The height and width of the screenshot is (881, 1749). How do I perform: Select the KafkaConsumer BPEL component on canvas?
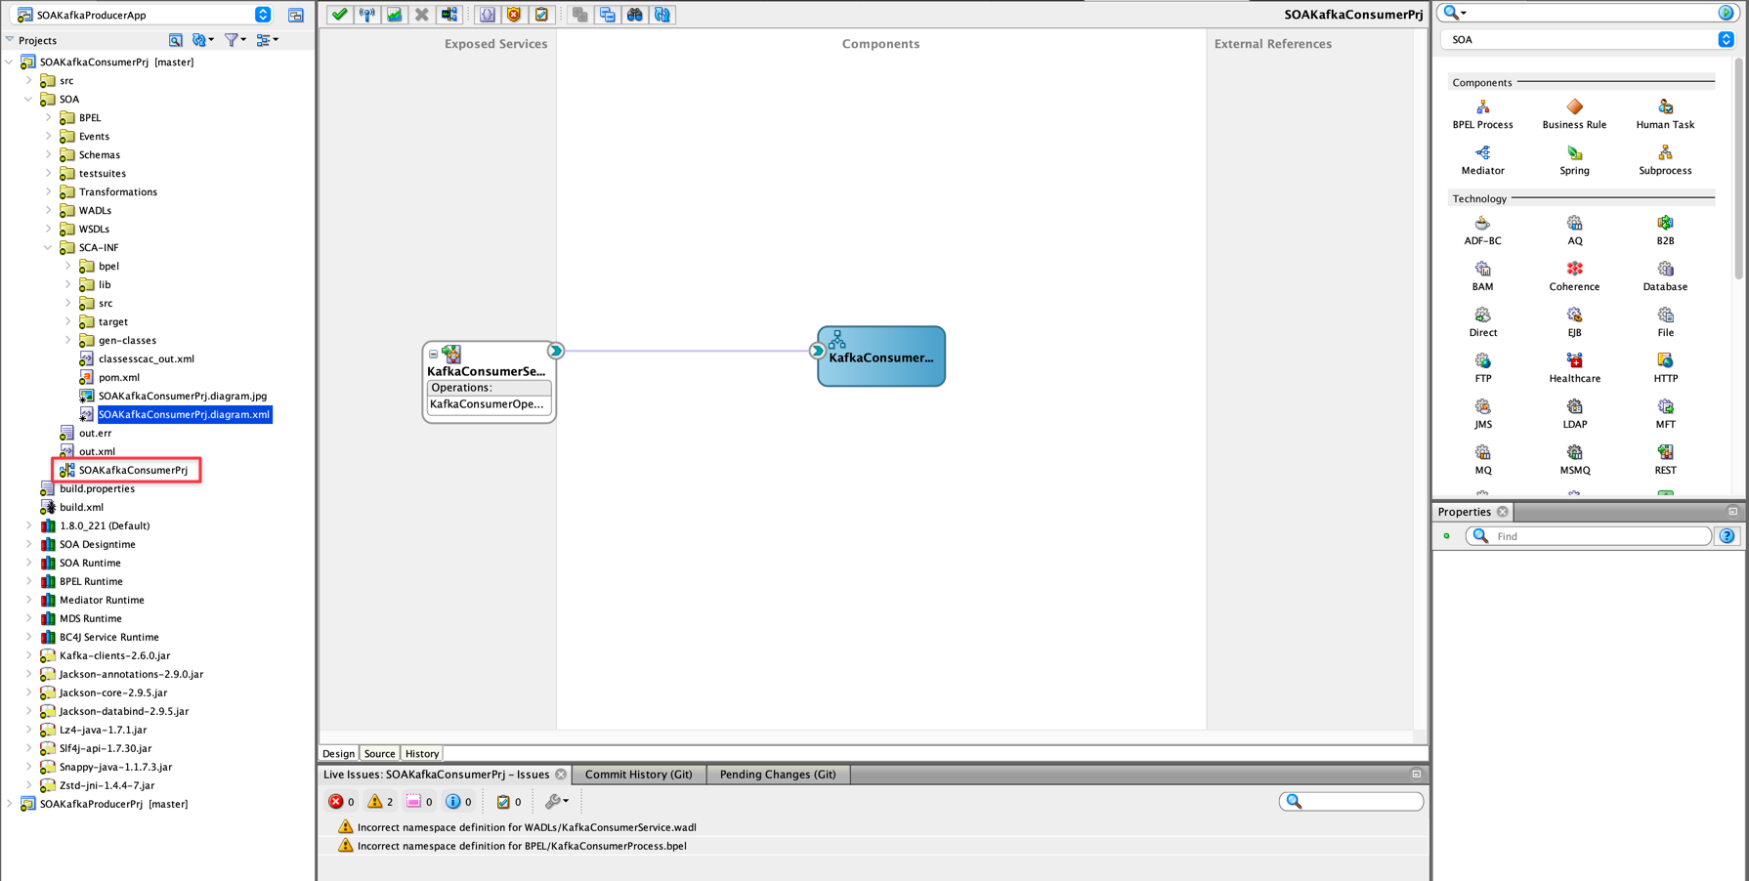(x=881, y=357)
